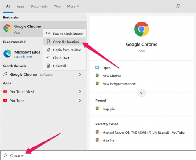Click the trash icon next to Uninstall
This screenshot has width=196, height=160.
click(x=48, y=66)
